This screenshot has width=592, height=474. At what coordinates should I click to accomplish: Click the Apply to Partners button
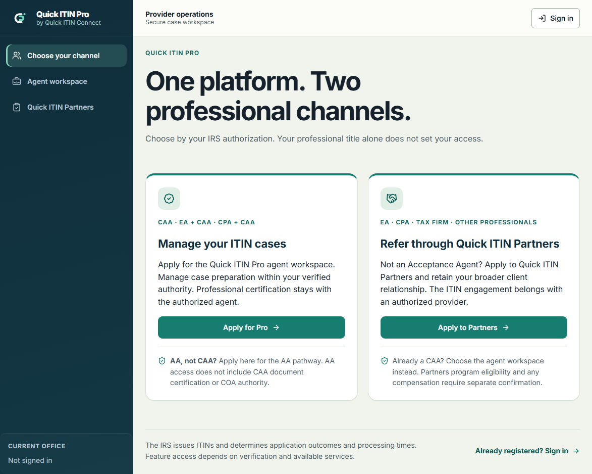(473, 327)
